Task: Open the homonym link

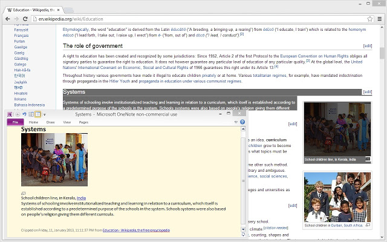Action: point(357,30)
